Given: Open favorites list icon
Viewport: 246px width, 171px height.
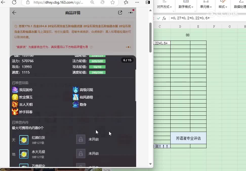Looking at the screenshot, I should (x=126, y=2).
